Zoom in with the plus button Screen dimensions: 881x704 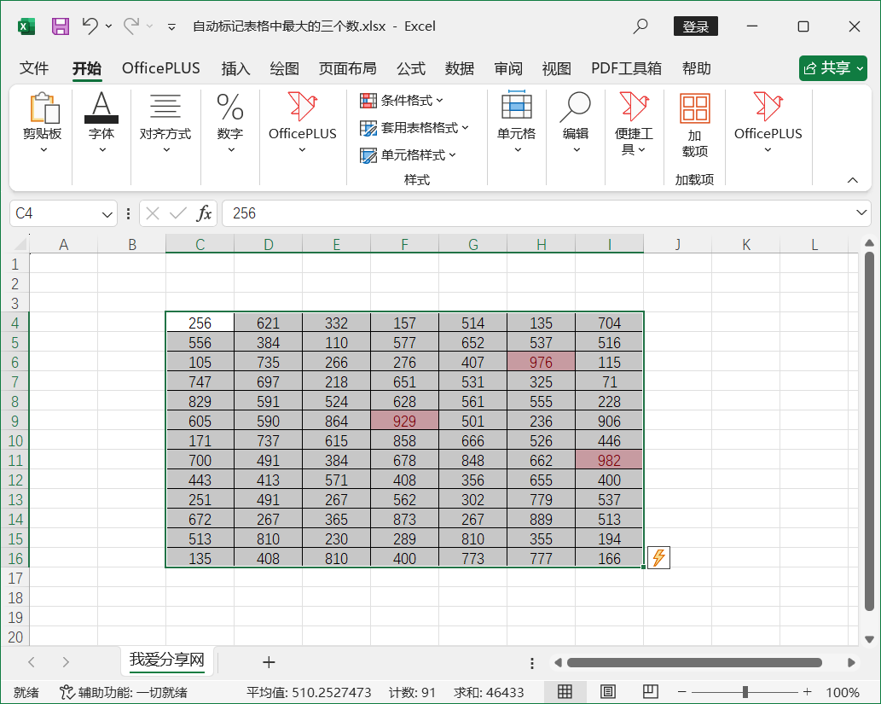808,692
